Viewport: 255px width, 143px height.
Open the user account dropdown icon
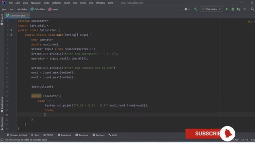187,9
